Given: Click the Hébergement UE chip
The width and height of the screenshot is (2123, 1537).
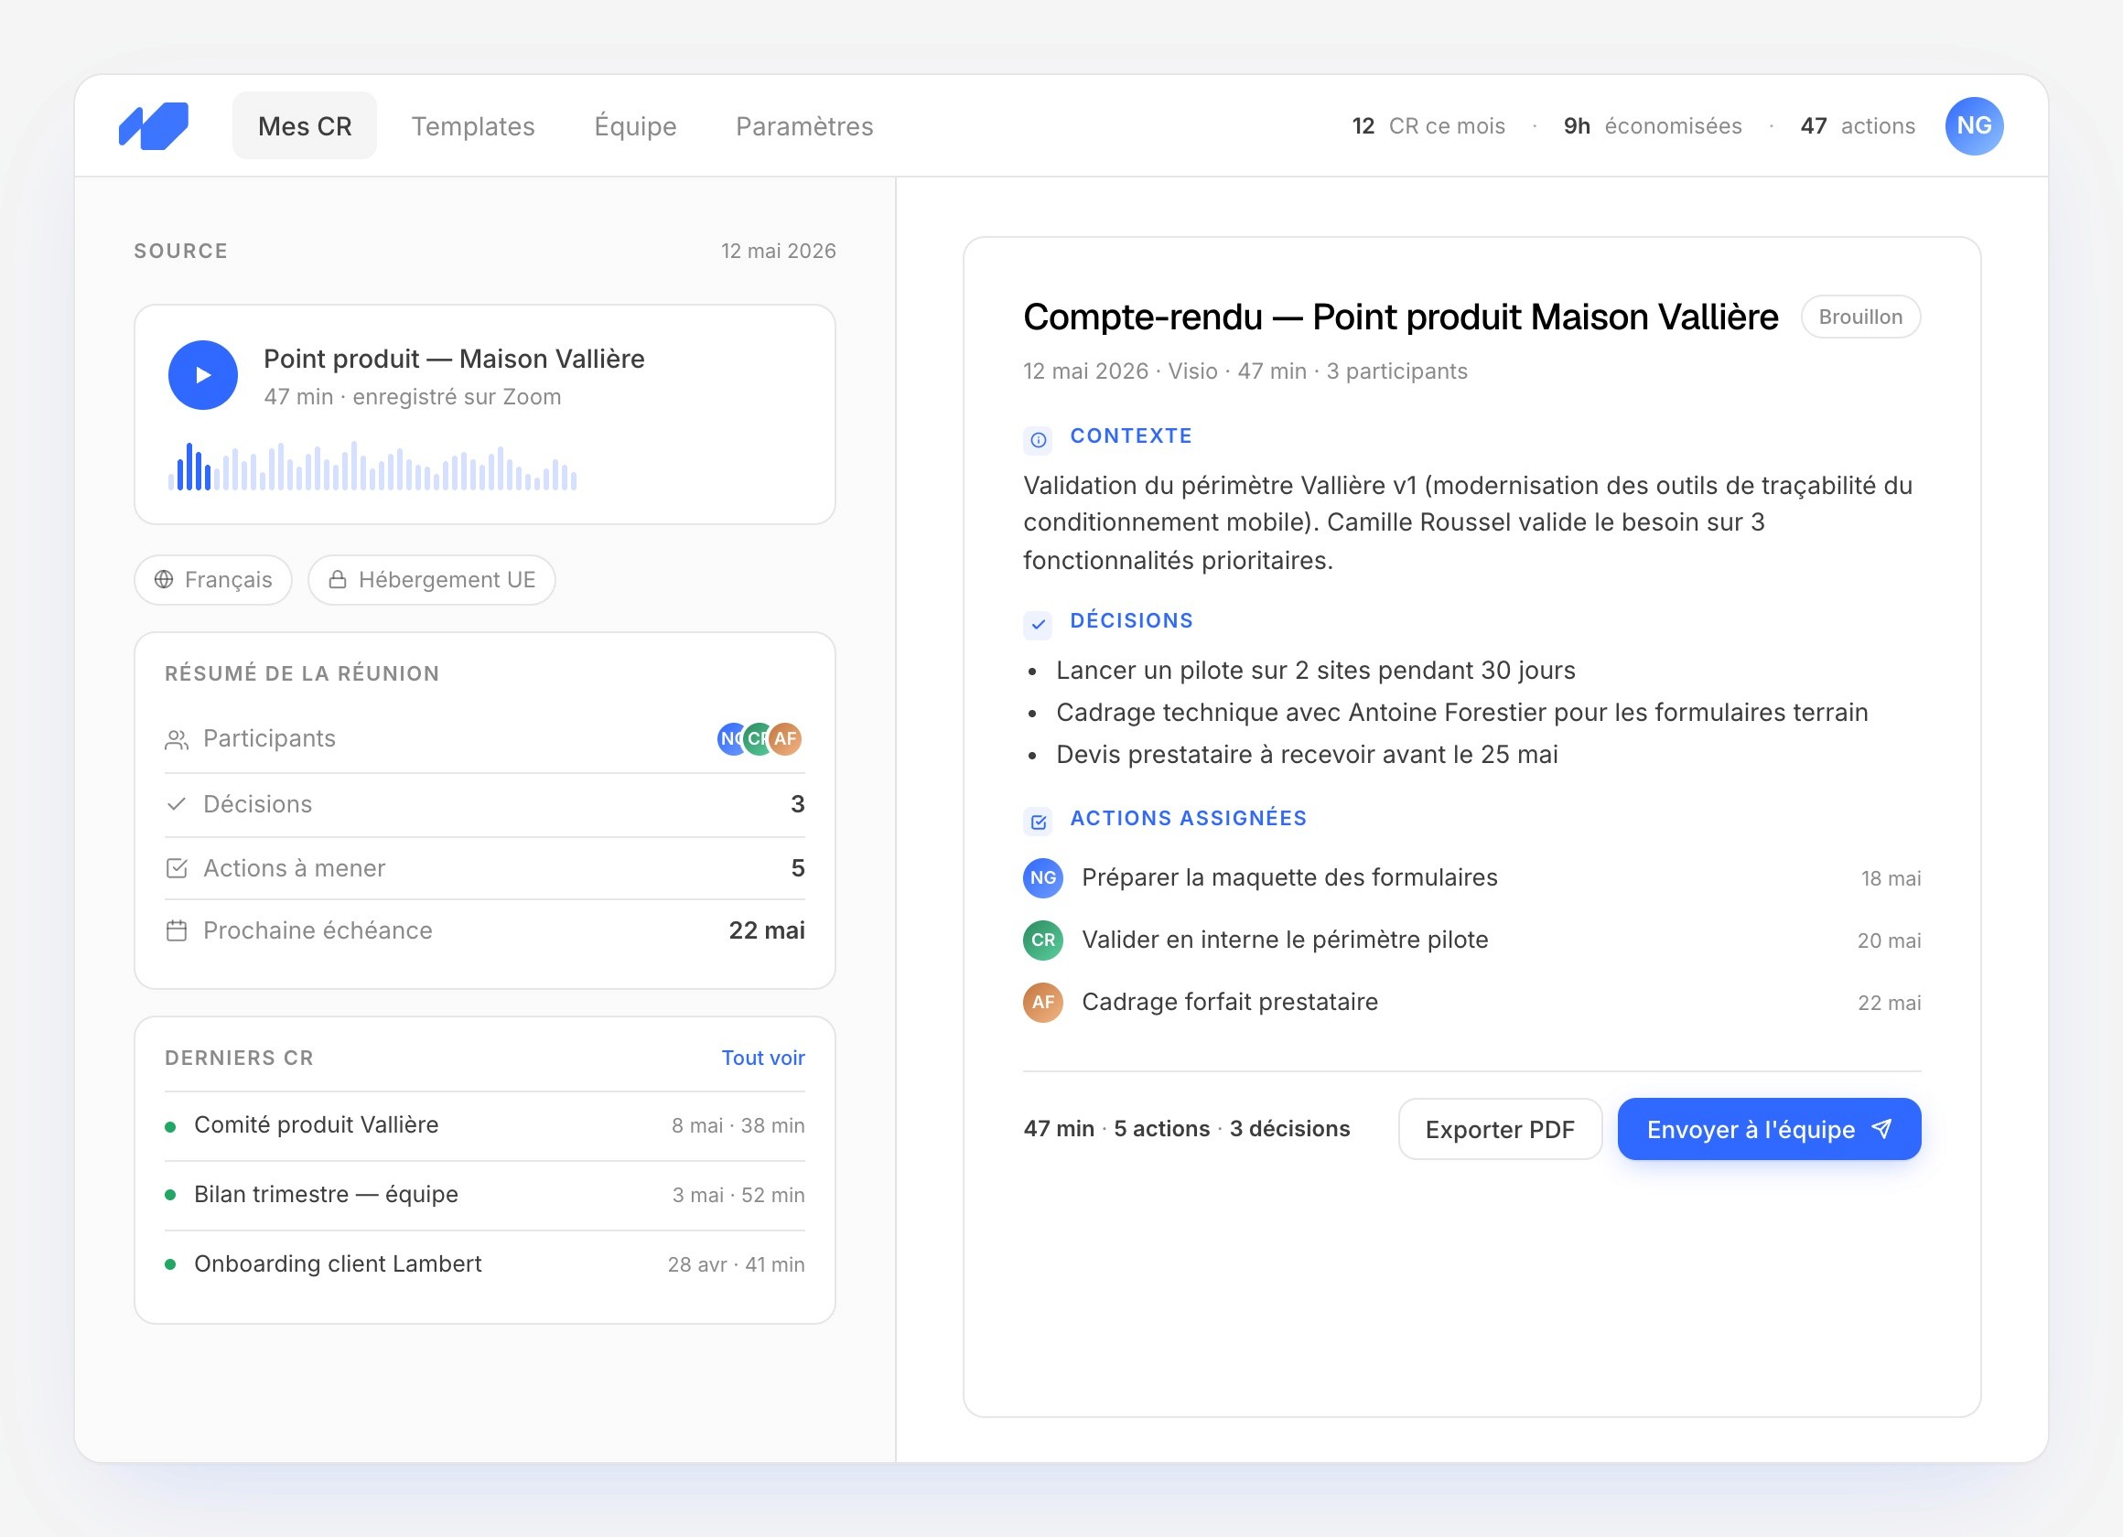Looking at the screenshot, I should coord(432,579).
